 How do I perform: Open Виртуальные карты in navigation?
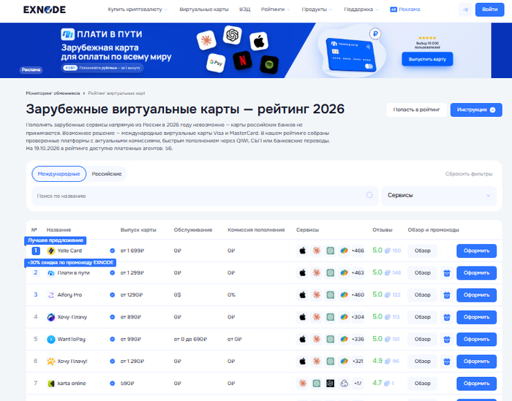coord(204,9)
